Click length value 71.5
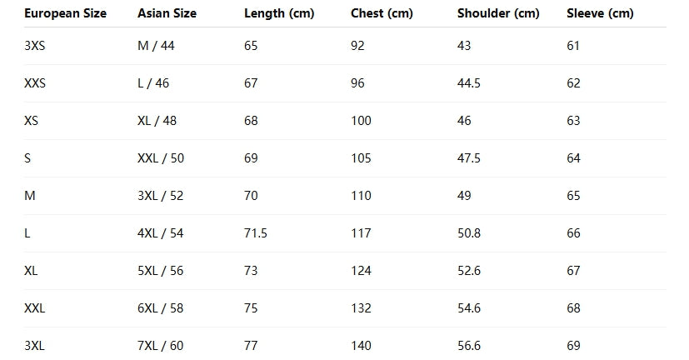This screenshot has width=689, height=360. [x=256, y=233]
